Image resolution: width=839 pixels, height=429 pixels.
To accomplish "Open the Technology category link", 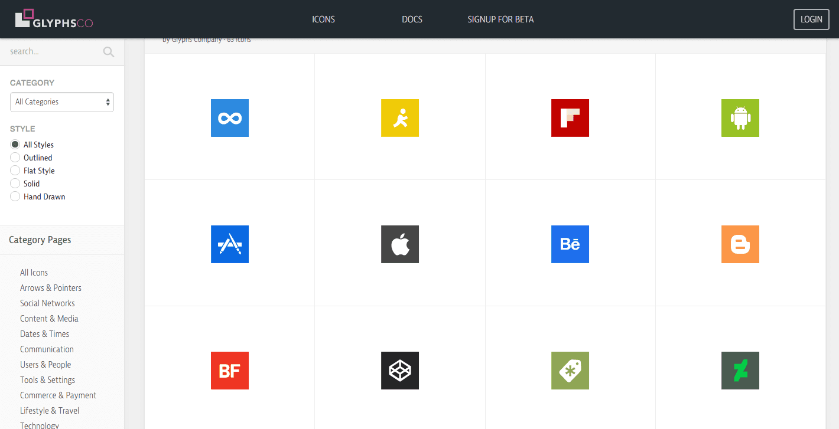I will [x=40, y=425].
